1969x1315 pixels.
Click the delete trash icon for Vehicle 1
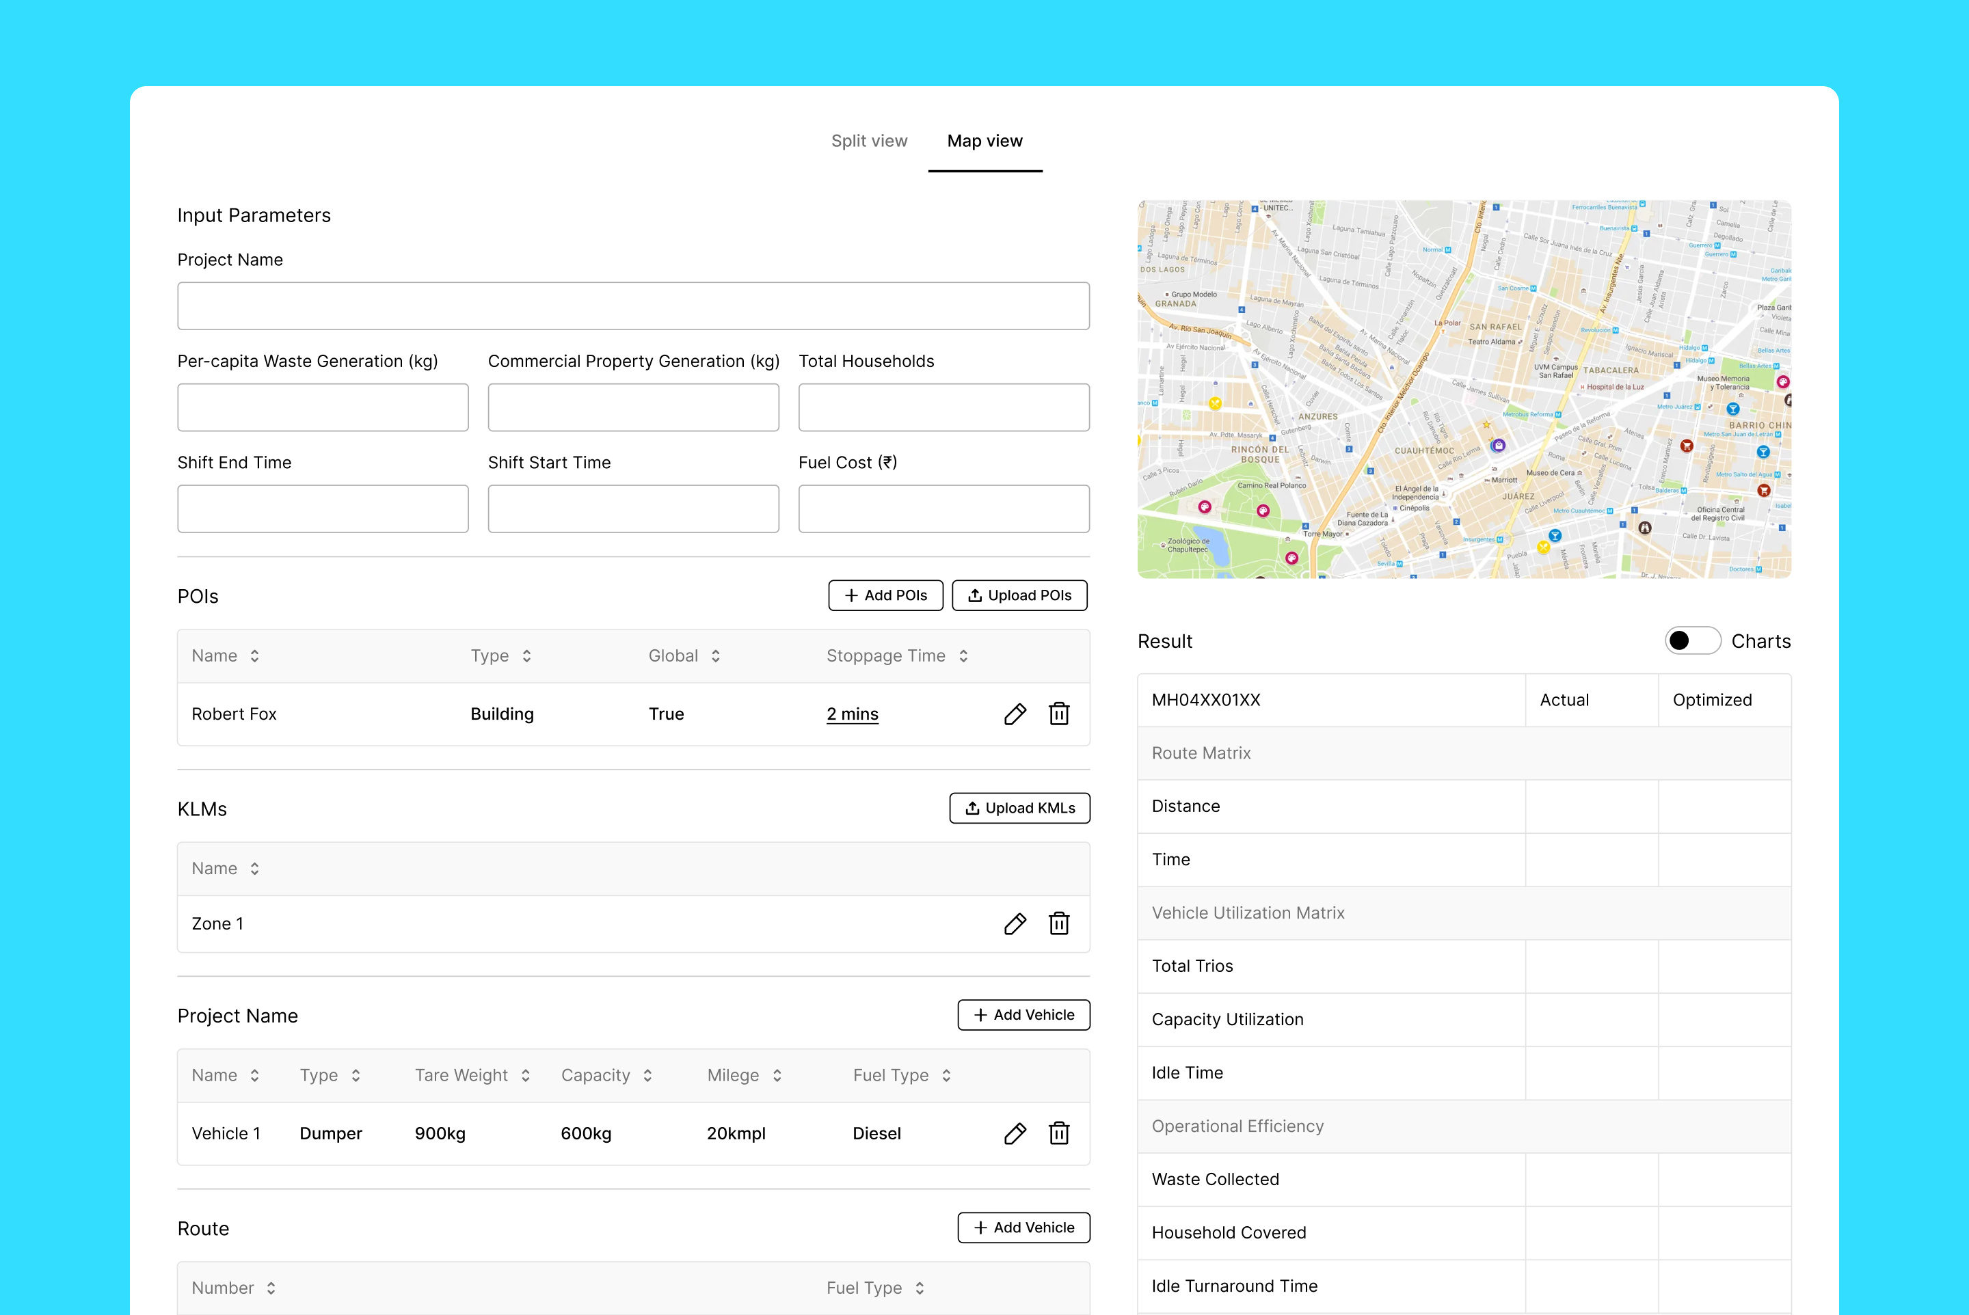[x=1060, y=1133]
